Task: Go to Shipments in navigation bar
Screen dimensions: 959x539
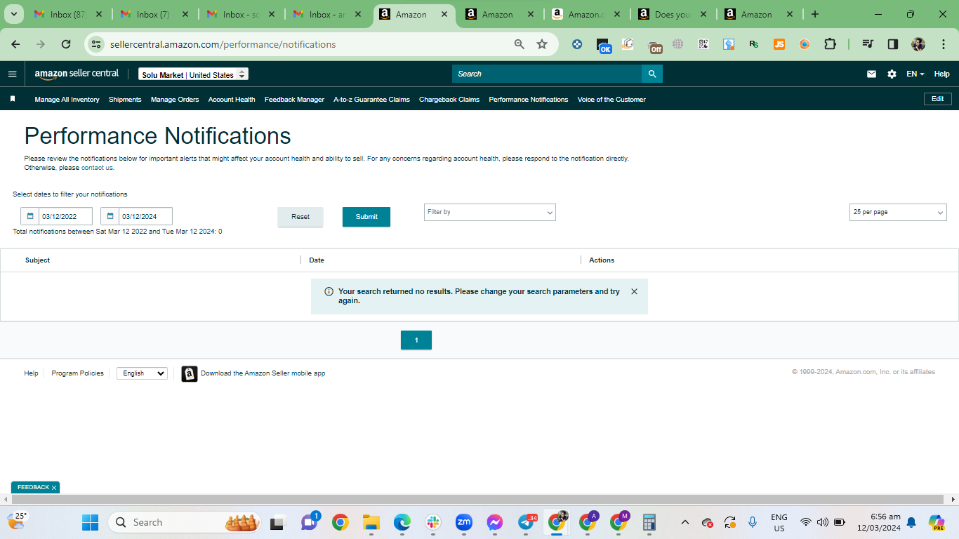Action: tap(125, 100)
